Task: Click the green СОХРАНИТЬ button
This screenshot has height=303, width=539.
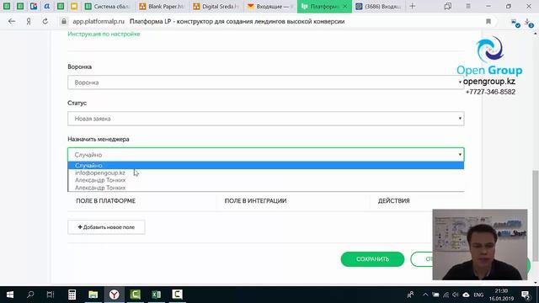Action: pos(372,259)
